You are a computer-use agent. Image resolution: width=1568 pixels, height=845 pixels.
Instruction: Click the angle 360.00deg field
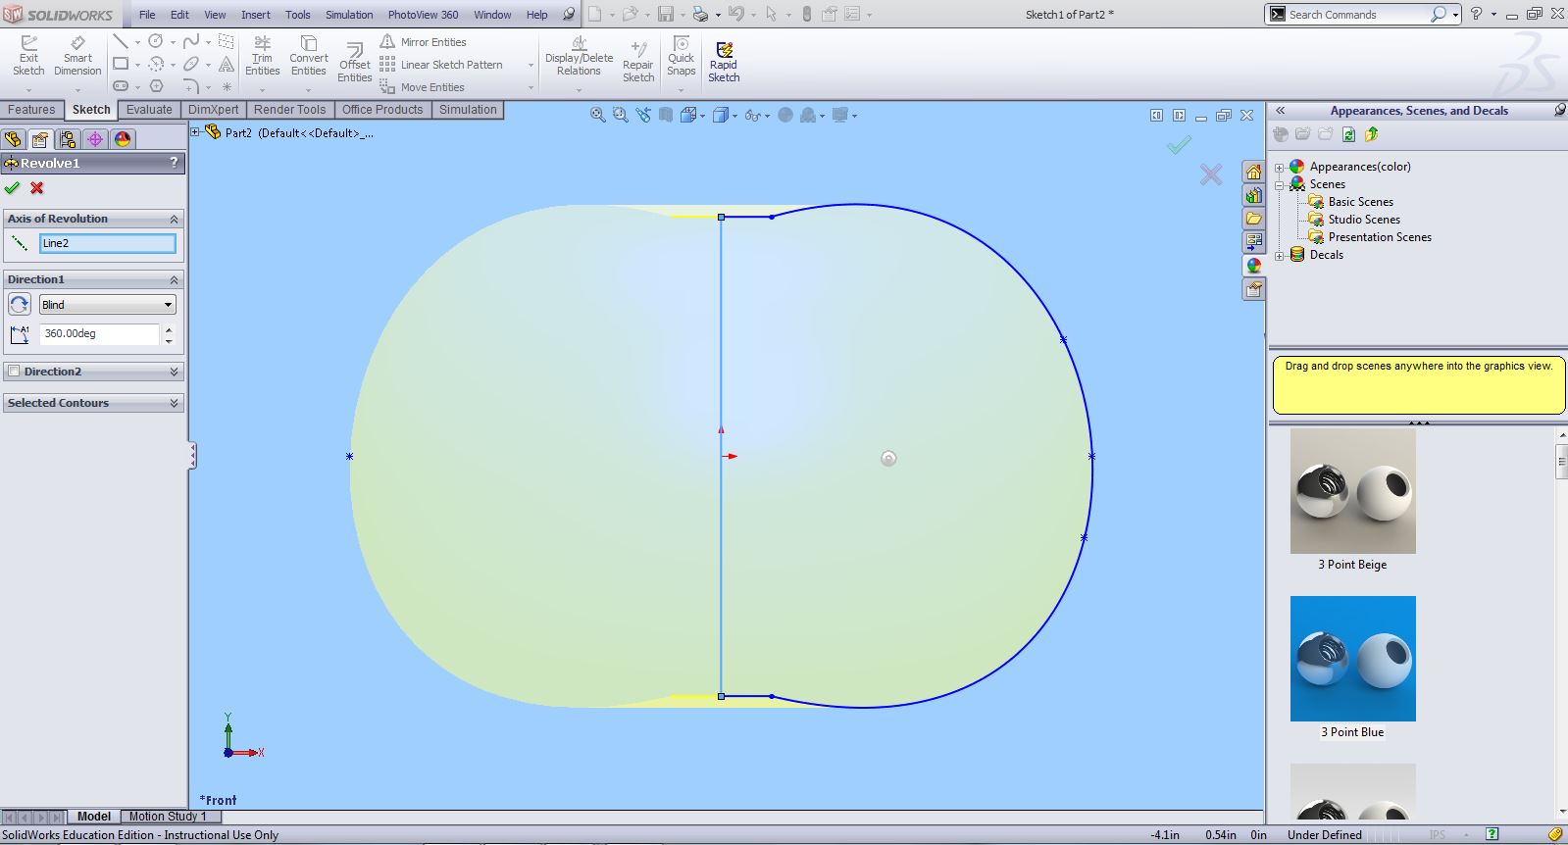(99, 334)
